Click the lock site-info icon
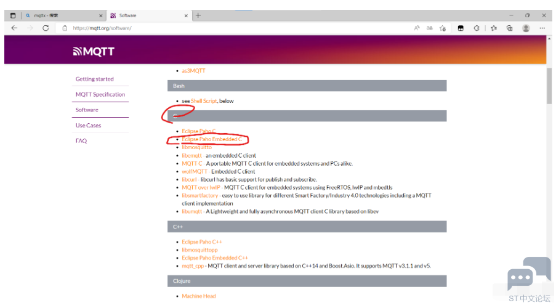556x308 pixels. click(x=65, y=28)
